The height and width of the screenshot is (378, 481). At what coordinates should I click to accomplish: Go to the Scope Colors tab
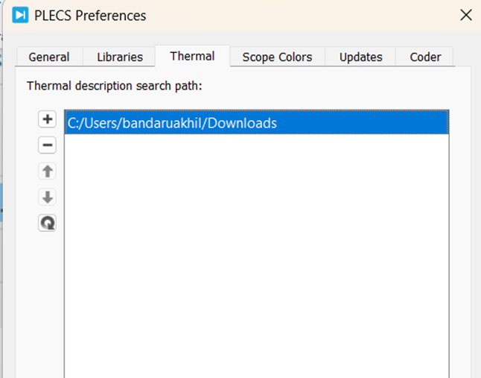pos(277,57)
